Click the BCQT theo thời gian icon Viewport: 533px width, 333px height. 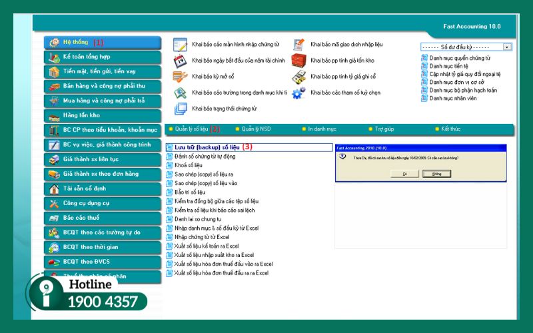[x=54, y=247]
